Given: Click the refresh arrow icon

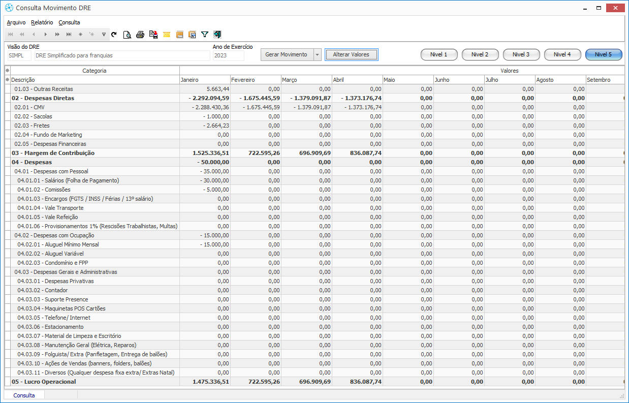Looking at the screenshot, I should point(114,35).
